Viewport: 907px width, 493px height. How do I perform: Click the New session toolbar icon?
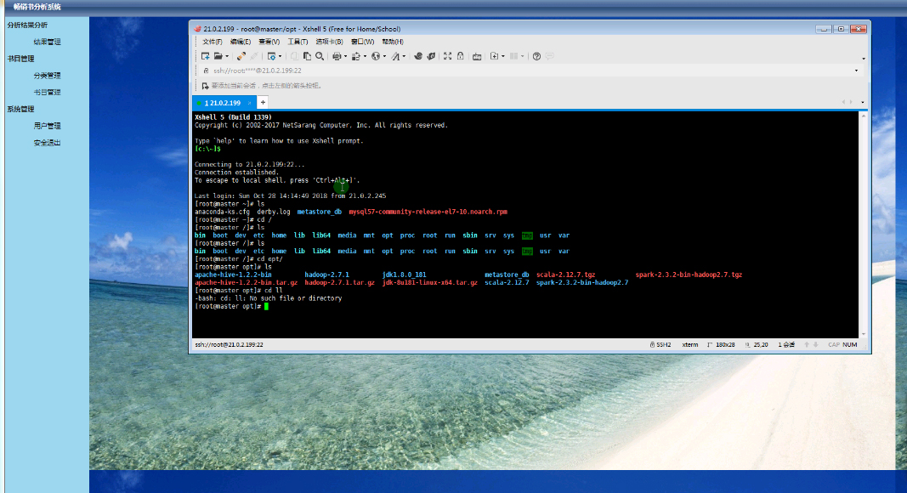pyautogui.click(x=205, y=56)
